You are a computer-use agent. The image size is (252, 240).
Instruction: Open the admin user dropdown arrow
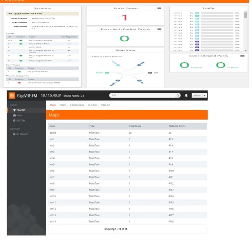click(204, 96)
